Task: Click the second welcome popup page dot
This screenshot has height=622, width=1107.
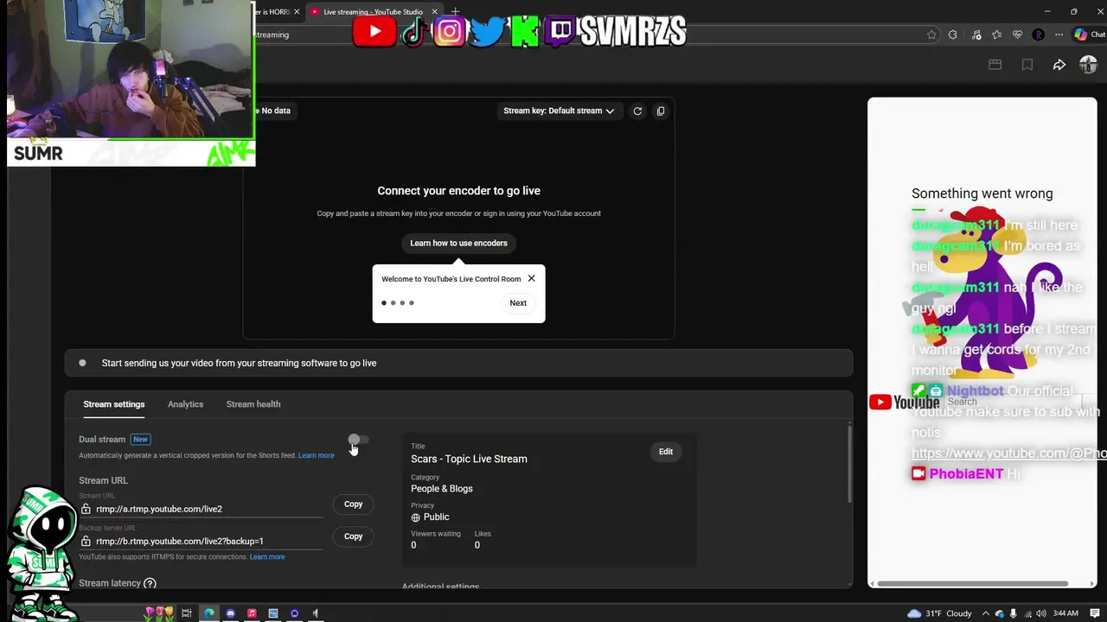Action: (x=393, y=303)
